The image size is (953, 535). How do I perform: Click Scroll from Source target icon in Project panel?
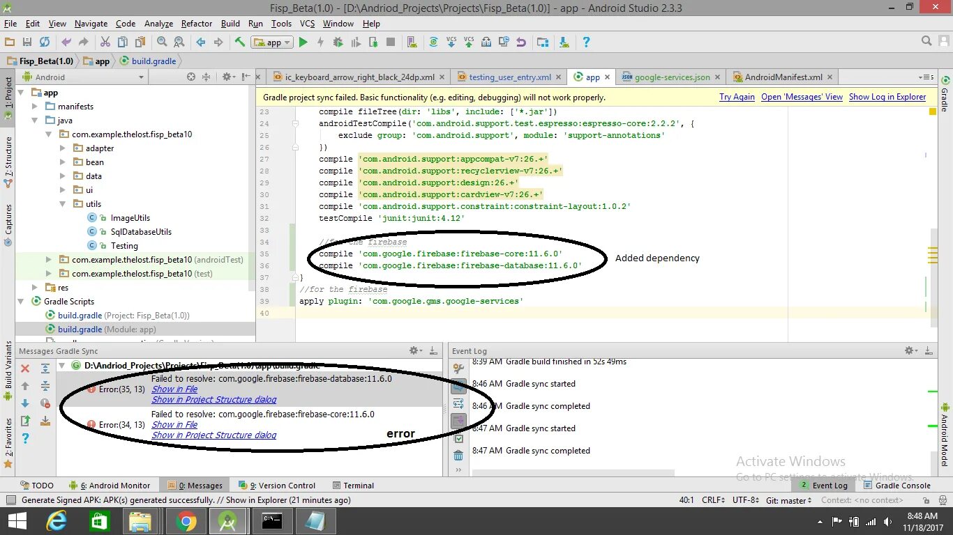[x=190, y=77]
